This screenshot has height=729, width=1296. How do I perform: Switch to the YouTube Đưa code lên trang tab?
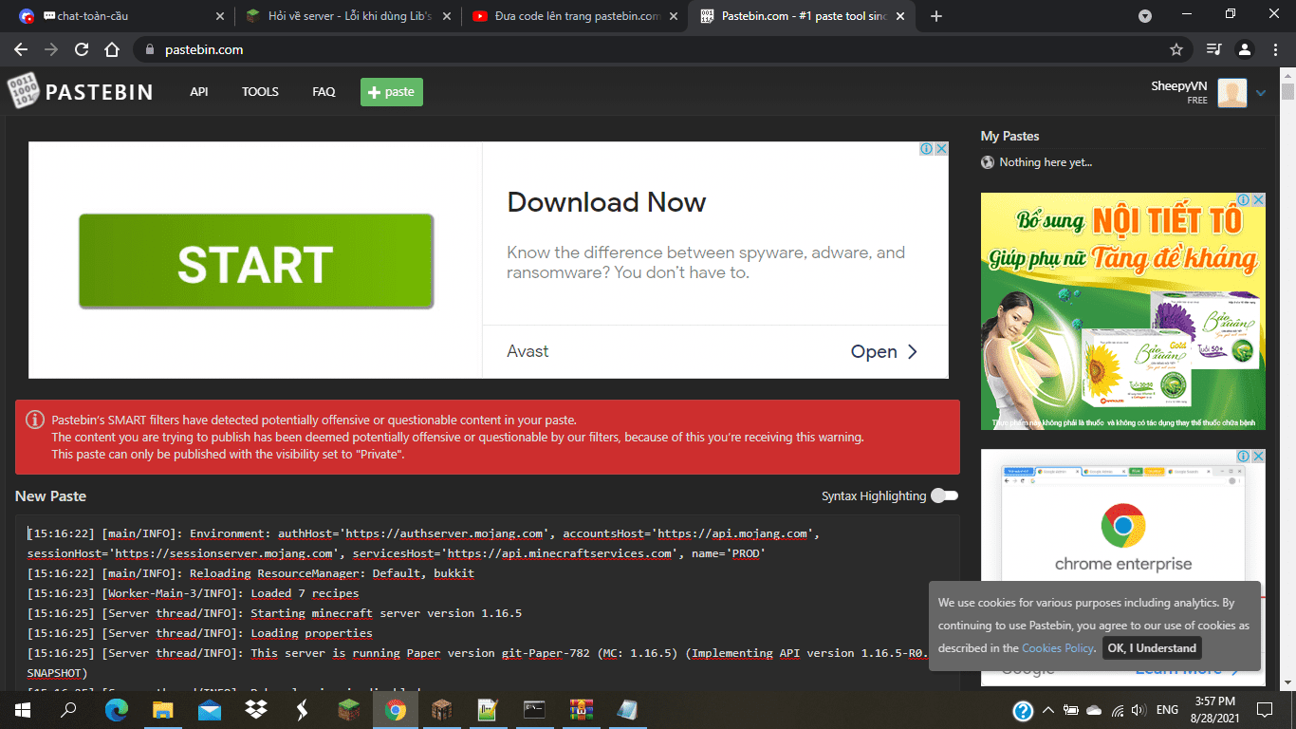point(575,16)
